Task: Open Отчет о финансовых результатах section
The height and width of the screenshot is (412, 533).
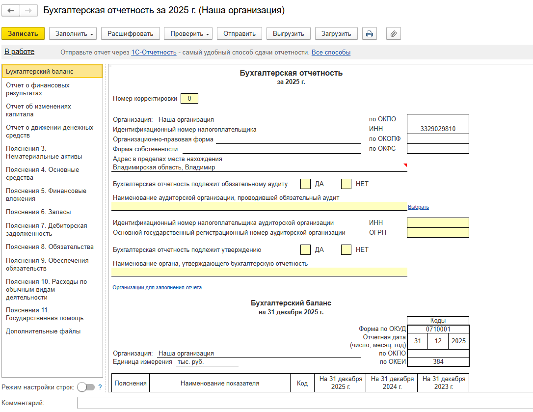Action: click(38, 89)
